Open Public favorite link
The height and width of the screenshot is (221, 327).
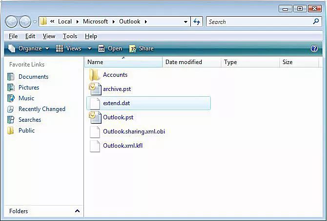pos(26,131)
